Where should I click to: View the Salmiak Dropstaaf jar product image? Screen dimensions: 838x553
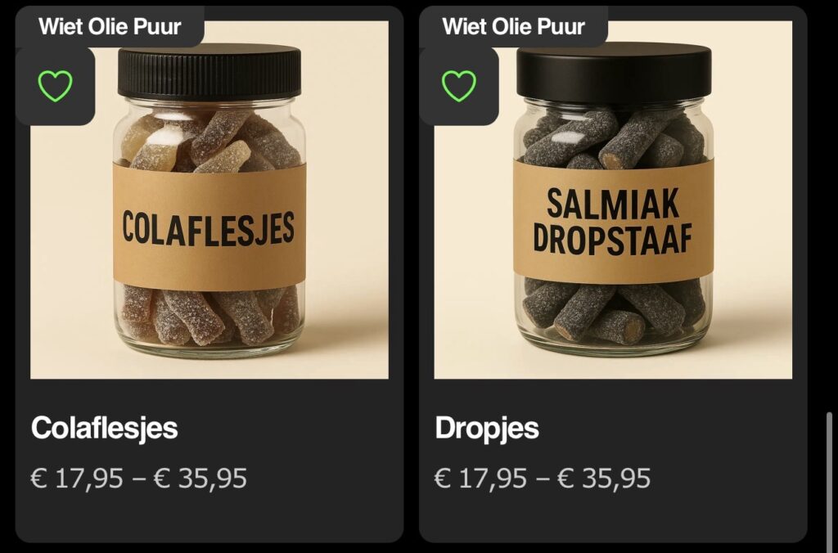[613, 200]
